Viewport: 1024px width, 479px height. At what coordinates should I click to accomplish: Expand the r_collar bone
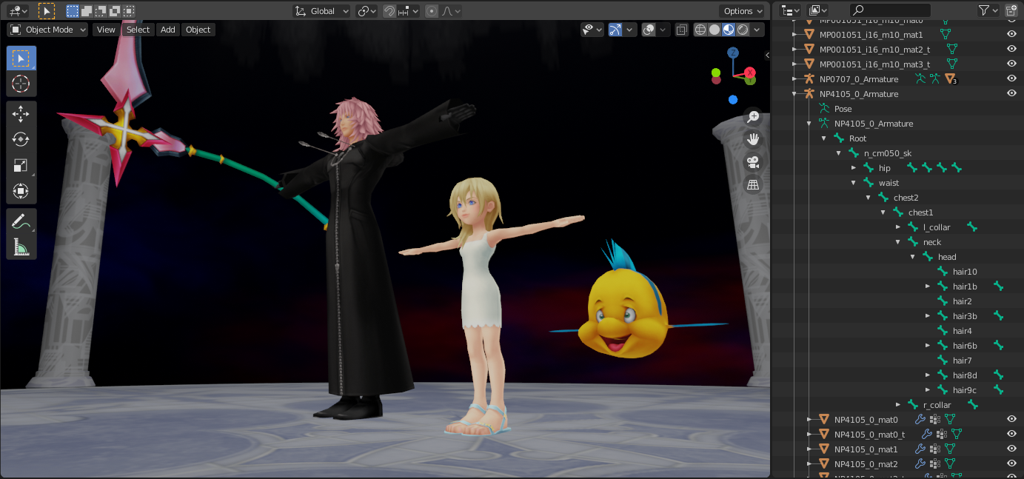coord(898,405)
